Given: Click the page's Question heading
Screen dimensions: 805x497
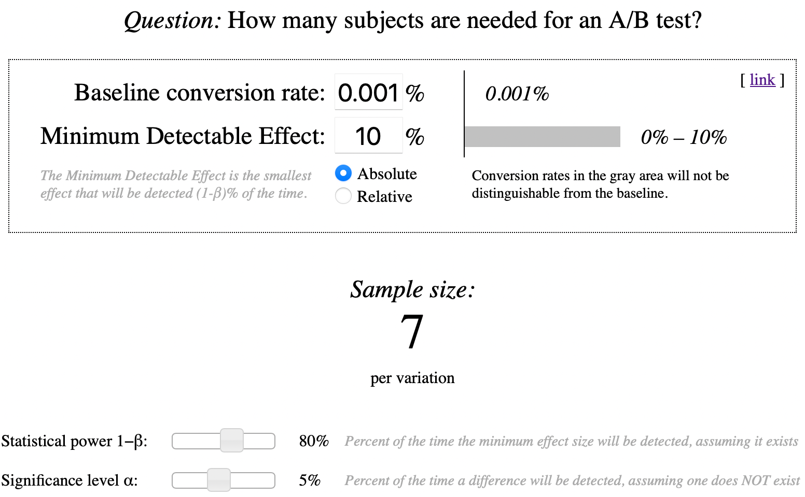Looking at the screenshot, I should 412,21.
